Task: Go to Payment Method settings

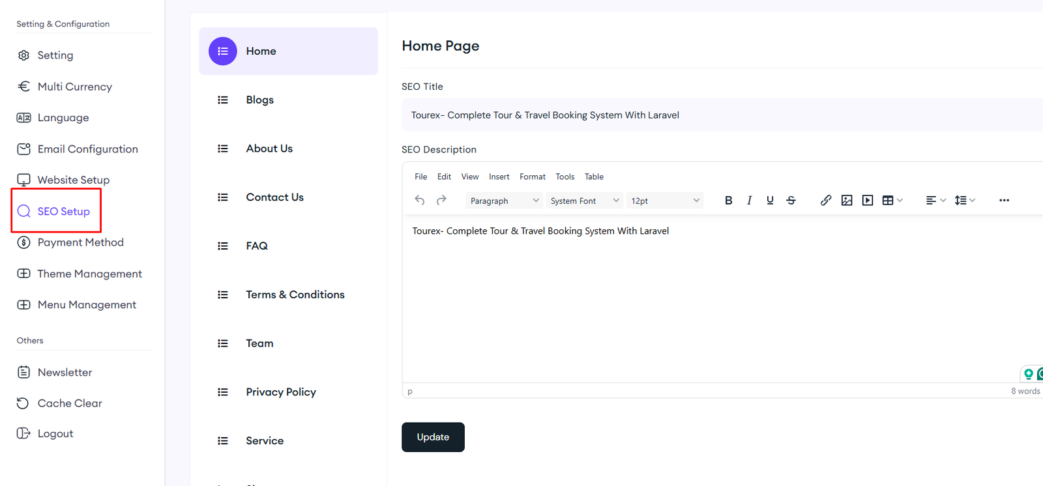Action: 80,242
